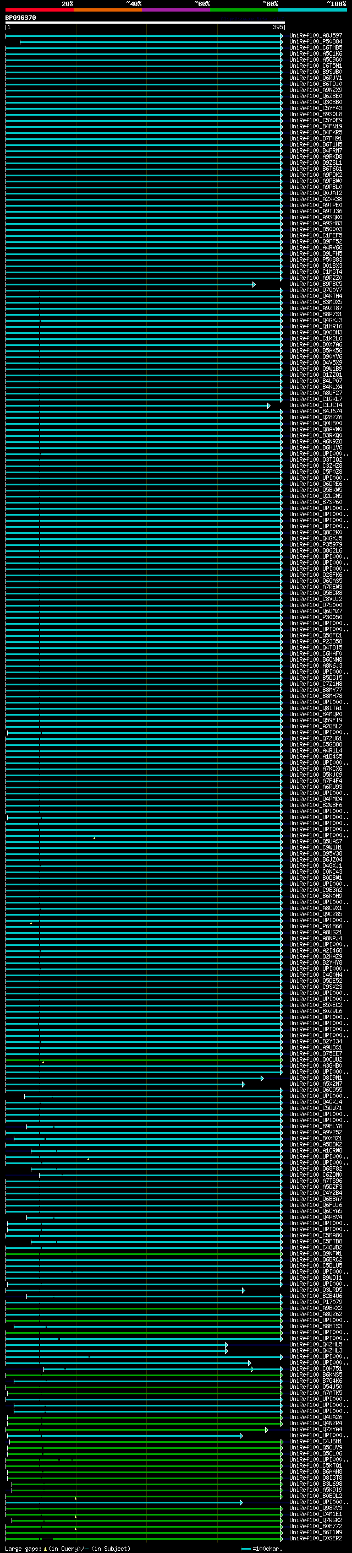Select the UniRef100_Q308B0 label
Screen dimensions: 352x1553
point(316,102)
